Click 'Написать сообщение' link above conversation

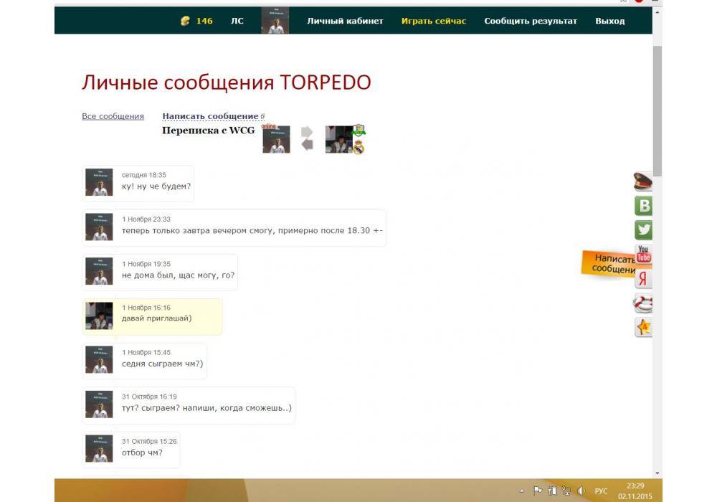(x=210, y=116)
